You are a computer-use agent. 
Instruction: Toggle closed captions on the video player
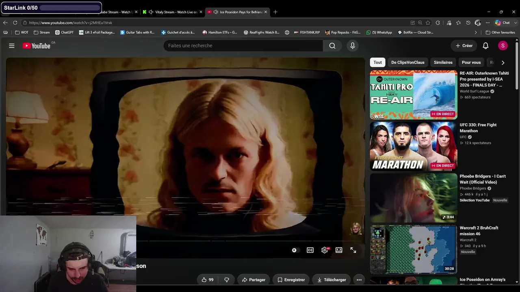point(310,250)
